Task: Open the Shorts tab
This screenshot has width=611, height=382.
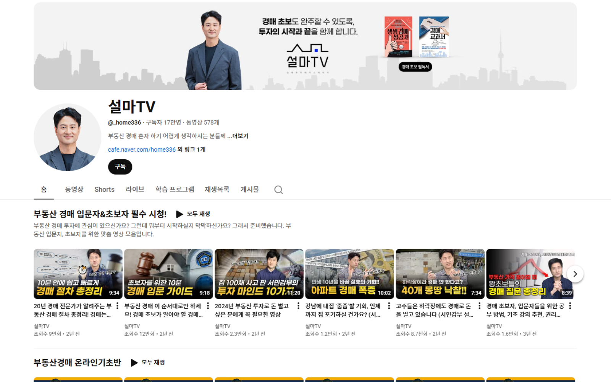Action: click(104, 189)
